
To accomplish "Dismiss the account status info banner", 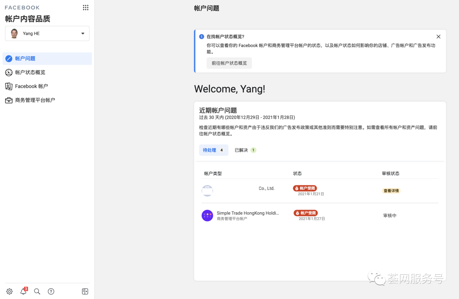I will pos(438,37).
